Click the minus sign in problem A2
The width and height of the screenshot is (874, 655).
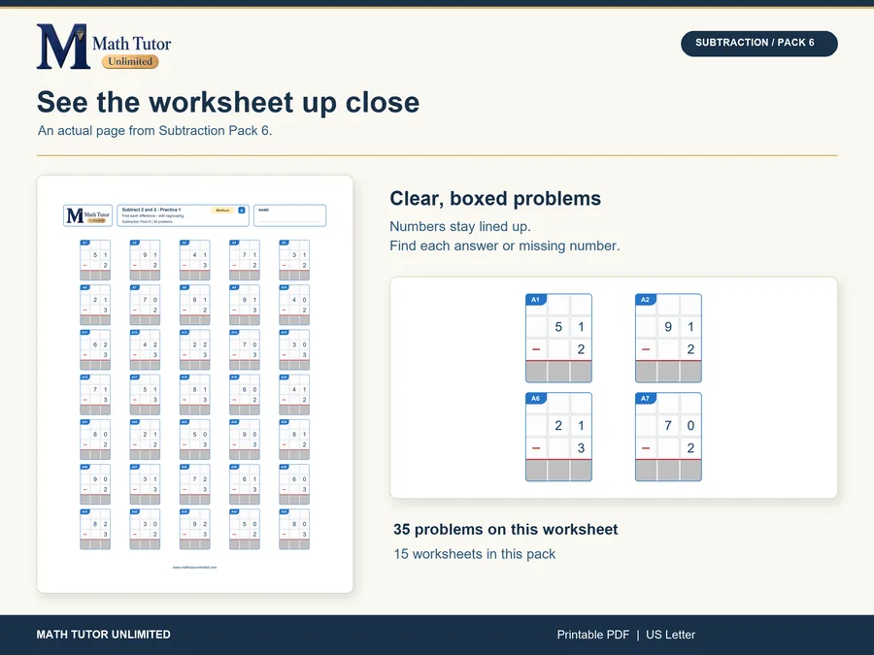(646, 349)
